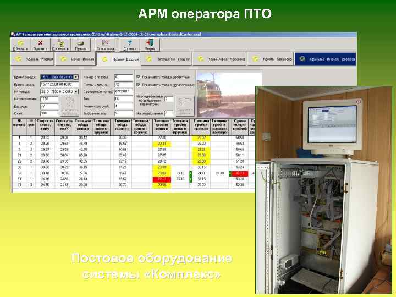Click the cell with value 24.50
396x297 pixels.
point(45,185)
